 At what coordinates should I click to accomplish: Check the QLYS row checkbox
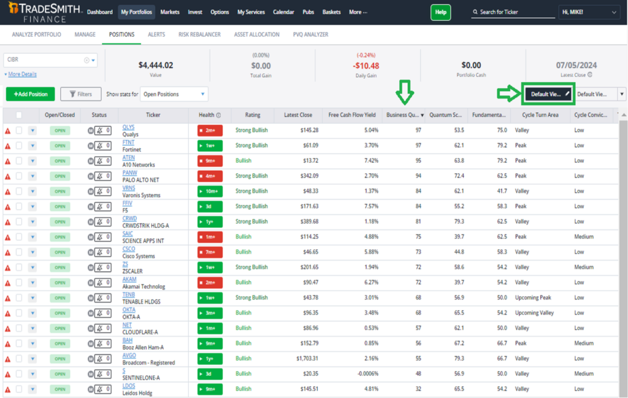click(x=19, y=130)
